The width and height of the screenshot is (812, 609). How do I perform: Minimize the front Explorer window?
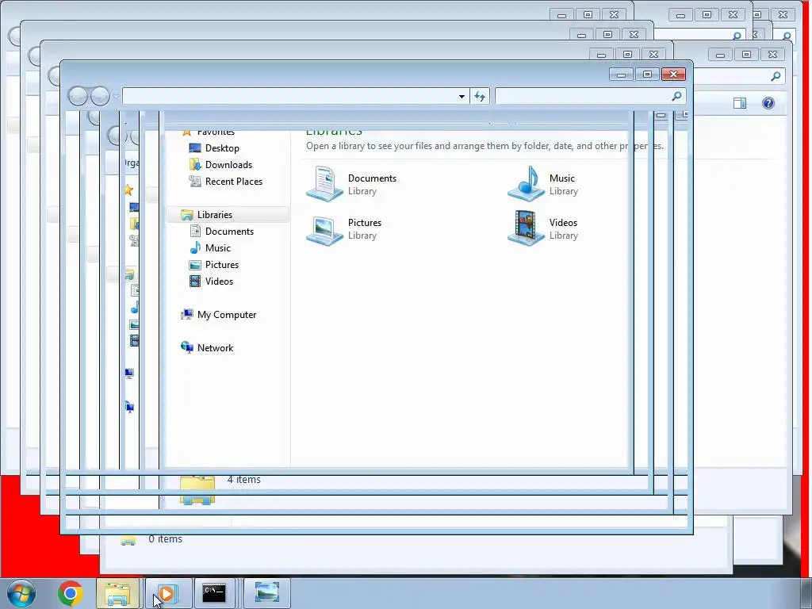coord(621,75)
